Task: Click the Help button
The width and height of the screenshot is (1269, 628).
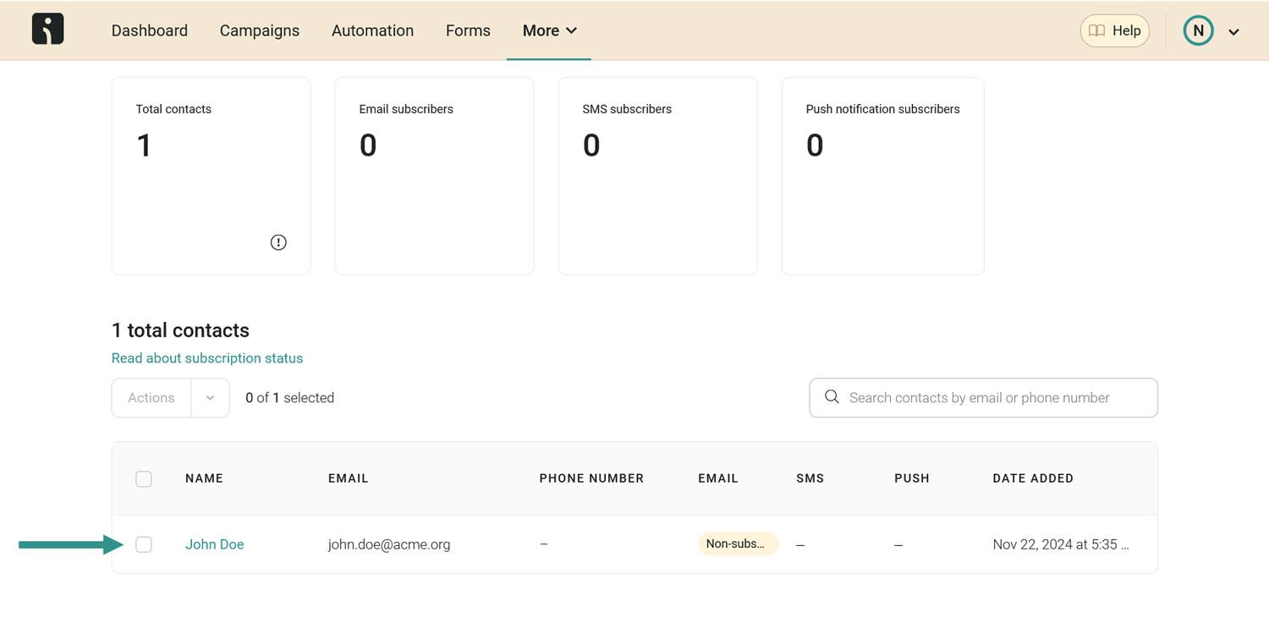Action: coord(1114,30)
